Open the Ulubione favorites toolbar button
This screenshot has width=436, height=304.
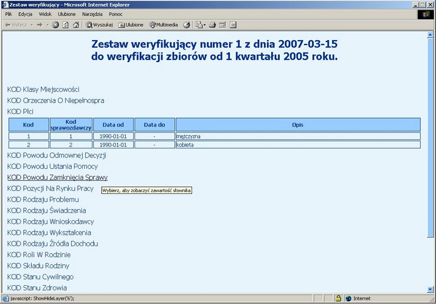[131, 25]
